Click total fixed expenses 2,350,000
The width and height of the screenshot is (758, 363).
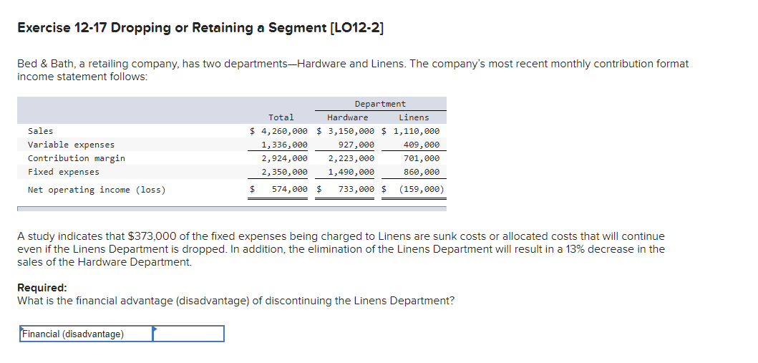(284, 172)
